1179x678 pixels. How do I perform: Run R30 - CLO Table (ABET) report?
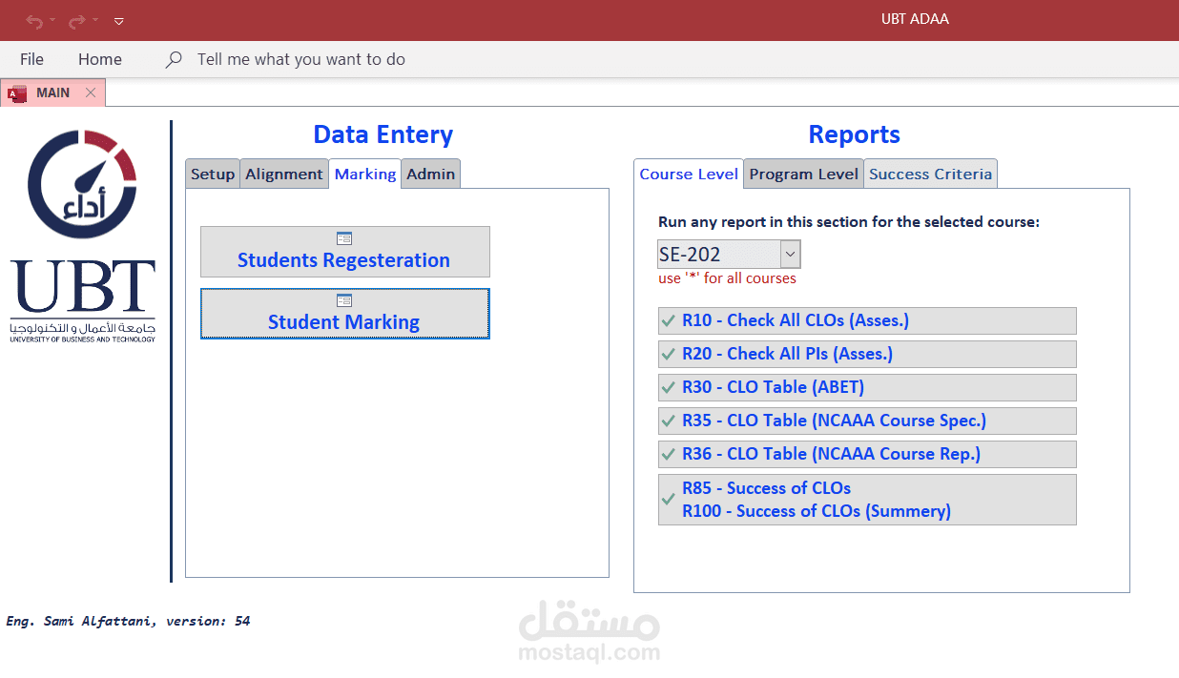[x=867, y=387]
